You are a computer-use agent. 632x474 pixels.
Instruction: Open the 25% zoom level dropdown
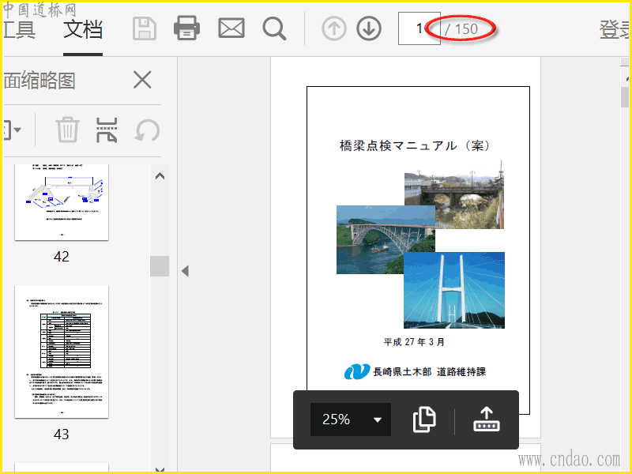(x=351, y=419)
